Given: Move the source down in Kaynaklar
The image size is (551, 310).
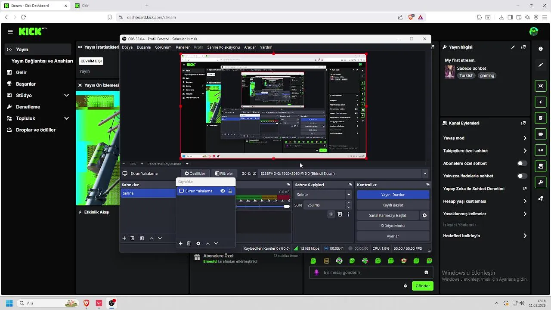Looking at the screenshot, I should [x=216, y=243].
